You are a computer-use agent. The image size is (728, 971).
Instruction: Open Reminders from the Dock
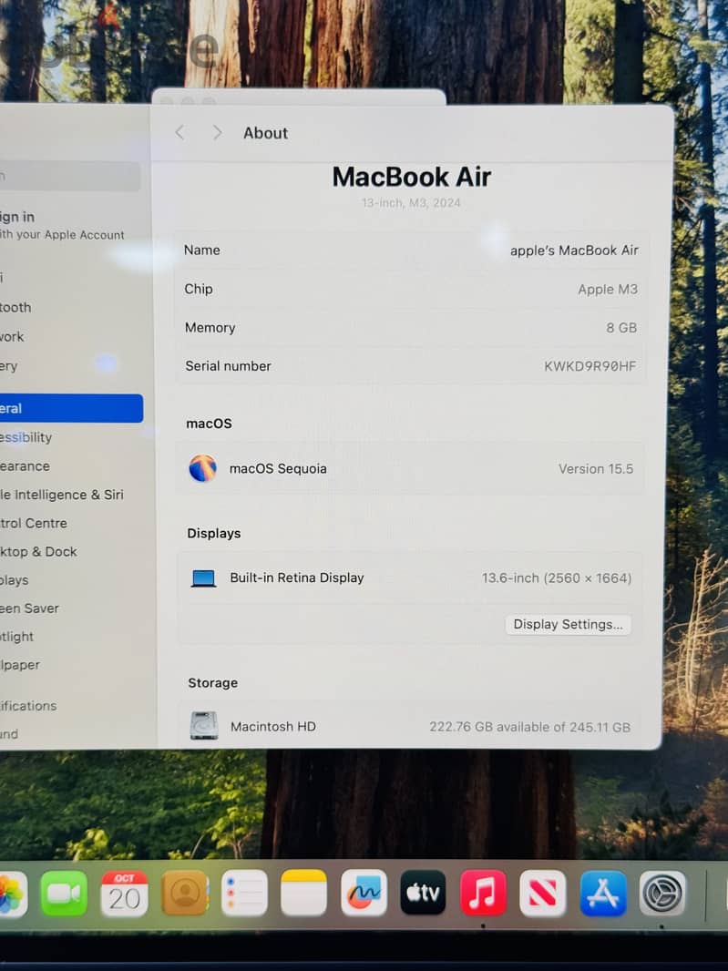click(x=244, y=893)
